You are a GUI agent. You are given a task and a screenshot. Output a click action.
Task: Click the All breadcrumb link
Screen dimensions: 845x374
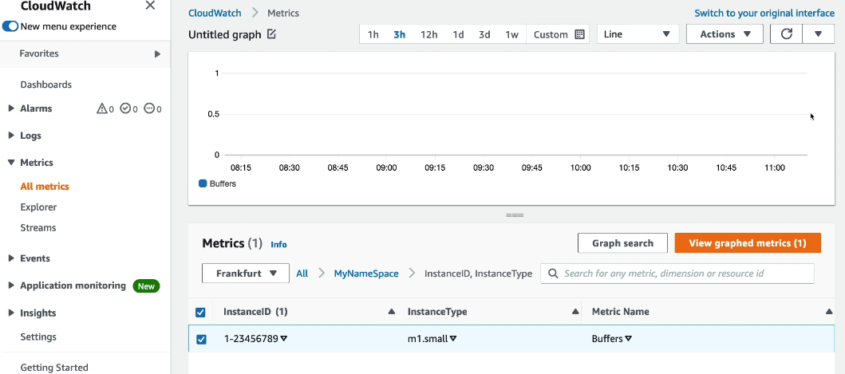(x=302, y=274)
